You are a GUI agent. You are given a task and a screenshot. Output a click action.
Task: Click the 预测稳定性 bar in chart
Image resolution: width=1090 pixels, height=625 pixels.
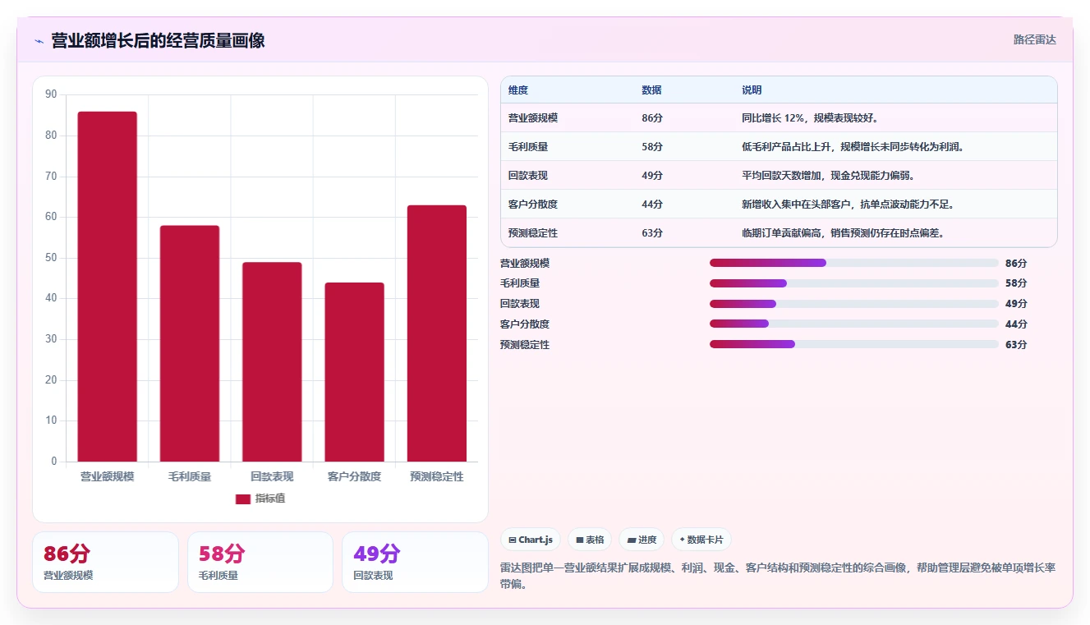point(437,333)
